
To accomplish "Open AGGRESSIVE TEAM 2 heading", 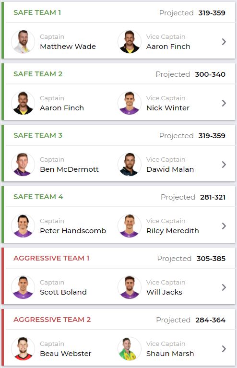I will pyautogui.click(x=52, y=320).
